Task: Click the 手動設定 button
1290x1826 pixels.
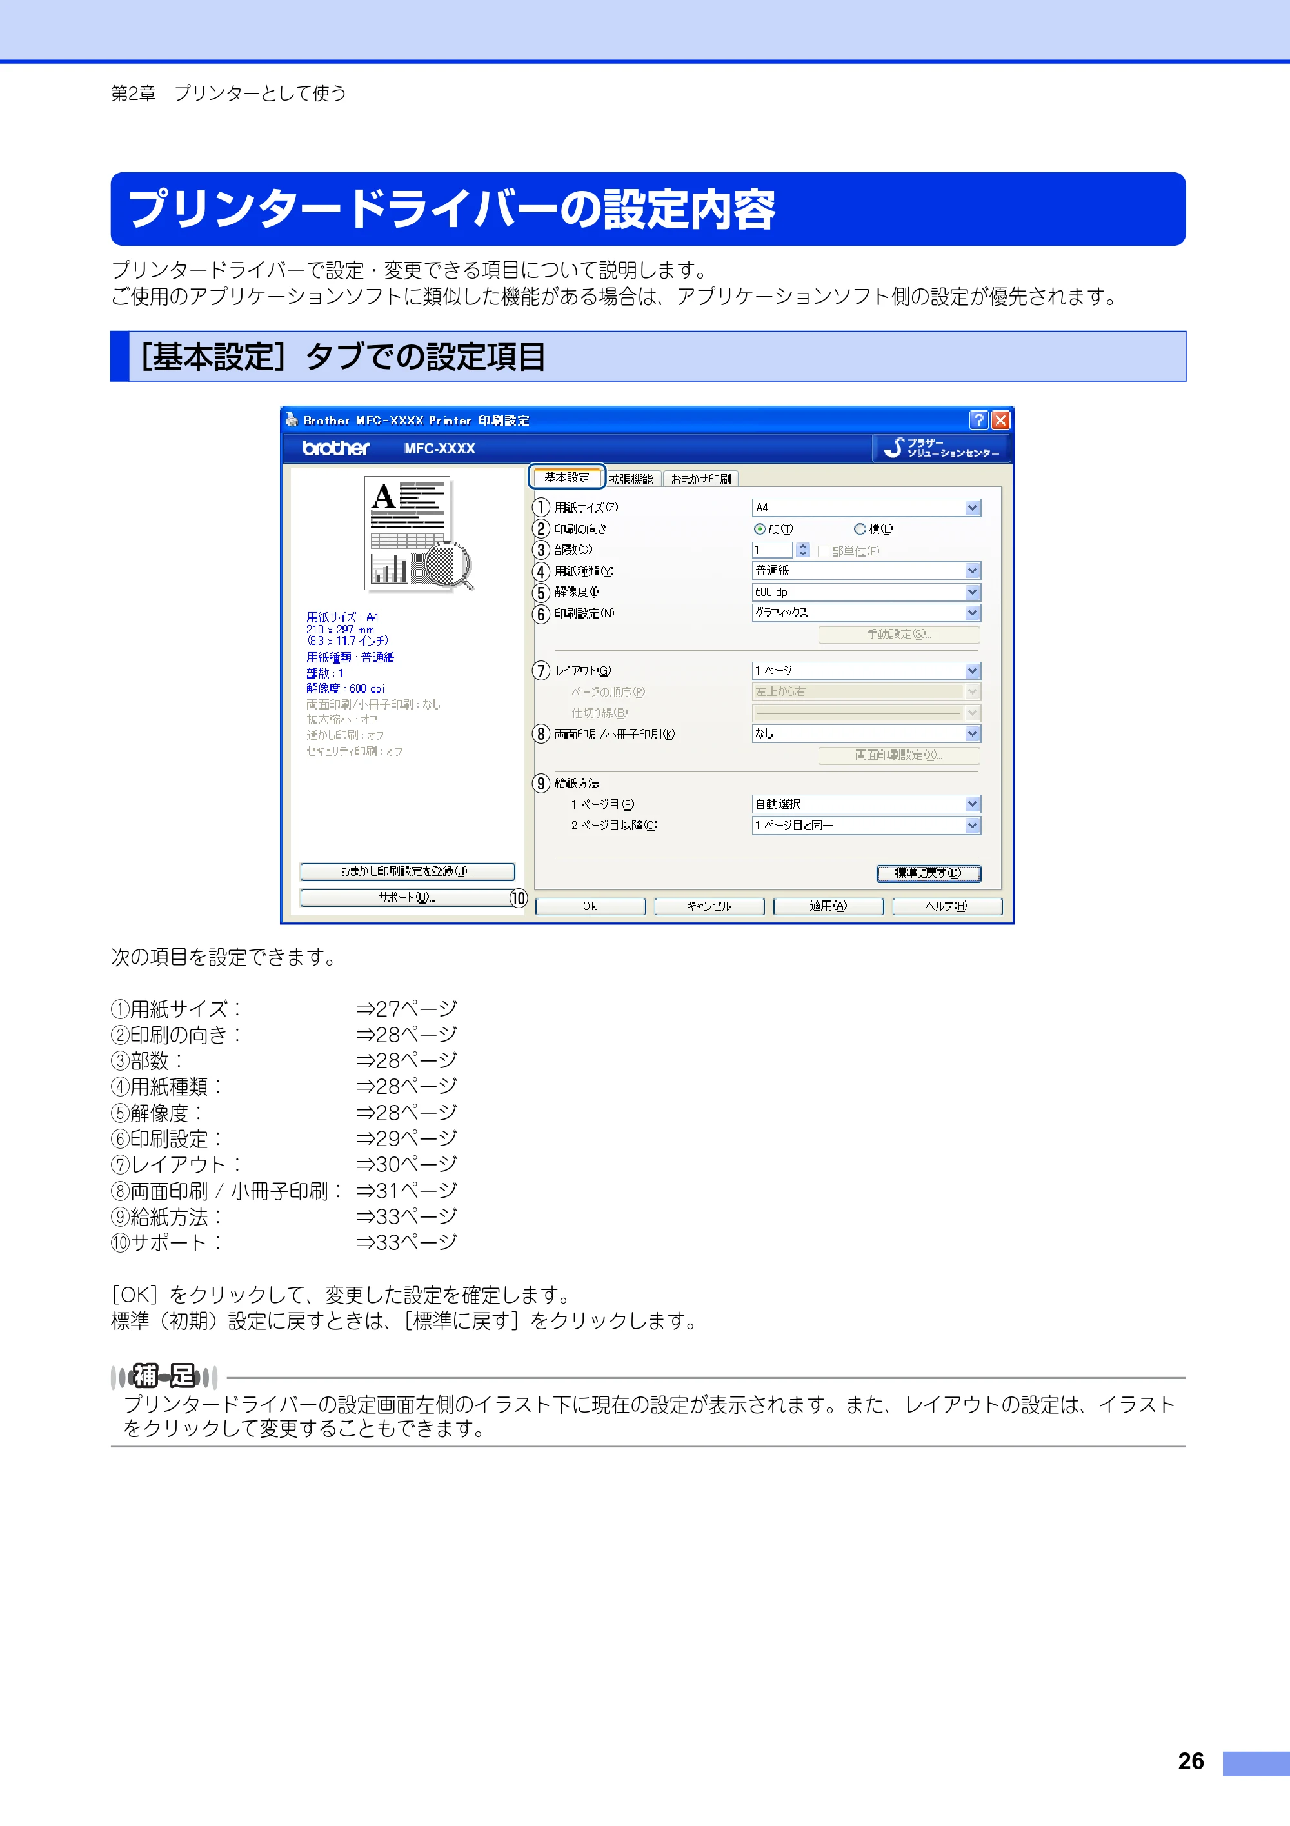Action: 900,635
